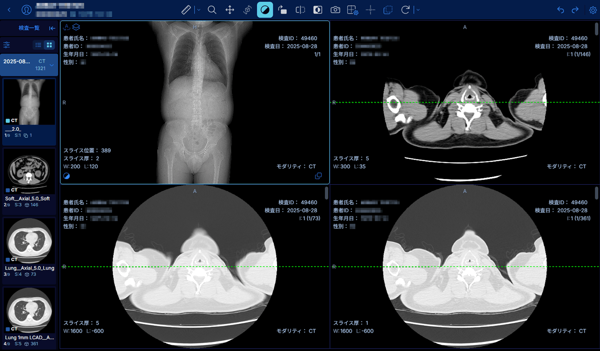The width and height of the screenshot is (600, 351).
Task: Flip image horizontally with the mirror tool
Action: (300, 10)
